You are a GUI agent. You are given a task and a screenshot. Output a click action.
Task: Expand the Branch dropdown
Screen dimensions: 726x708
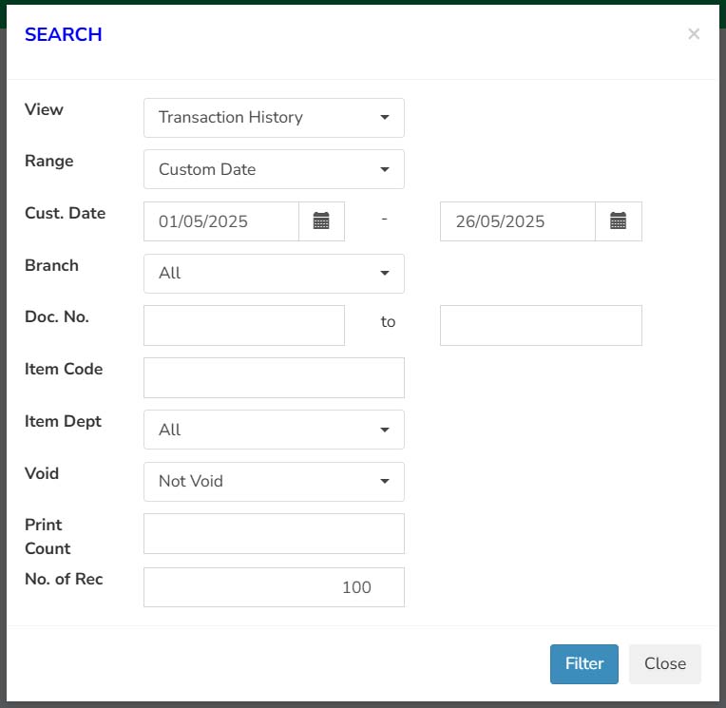tap(274, 274)
